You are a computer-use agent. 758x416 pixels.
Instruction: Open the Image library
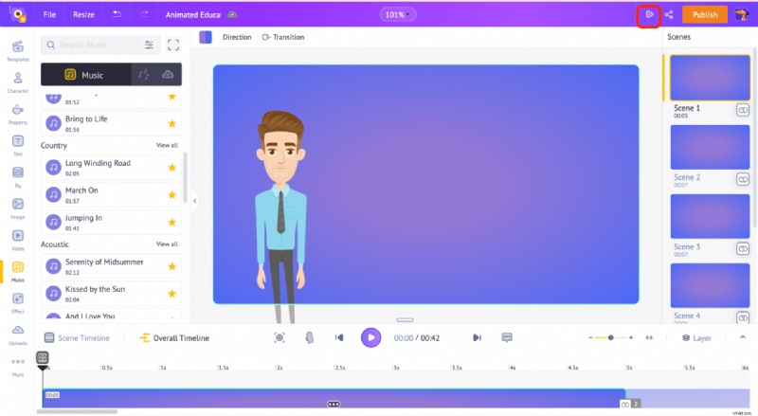(x=18, y=208)
